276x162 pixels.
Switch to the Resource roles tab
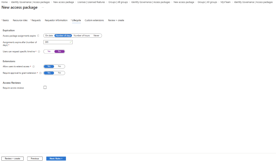20,20
